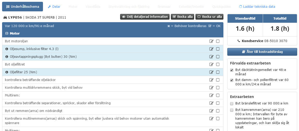Tick checkbox for Byt ut remmen(arna) row

coord(218,111)
